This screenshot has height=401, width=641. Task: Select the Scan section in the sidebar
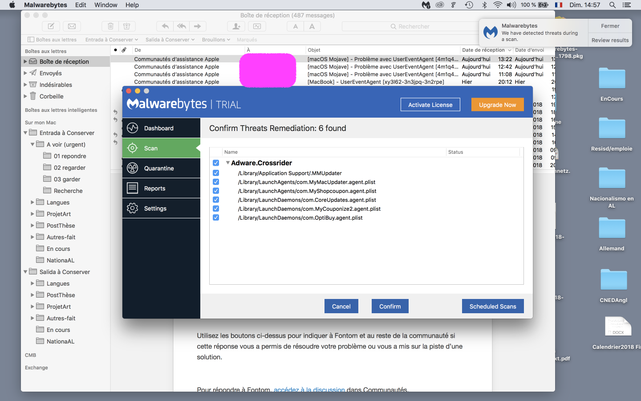click(161, 148)
